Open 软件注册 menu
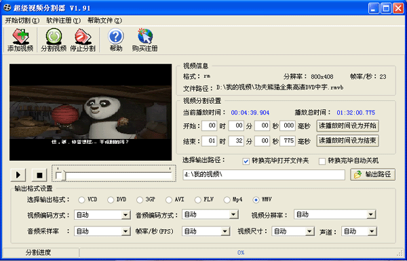The image size is (407, 261). pyautogui.click(x=64, y=20)
